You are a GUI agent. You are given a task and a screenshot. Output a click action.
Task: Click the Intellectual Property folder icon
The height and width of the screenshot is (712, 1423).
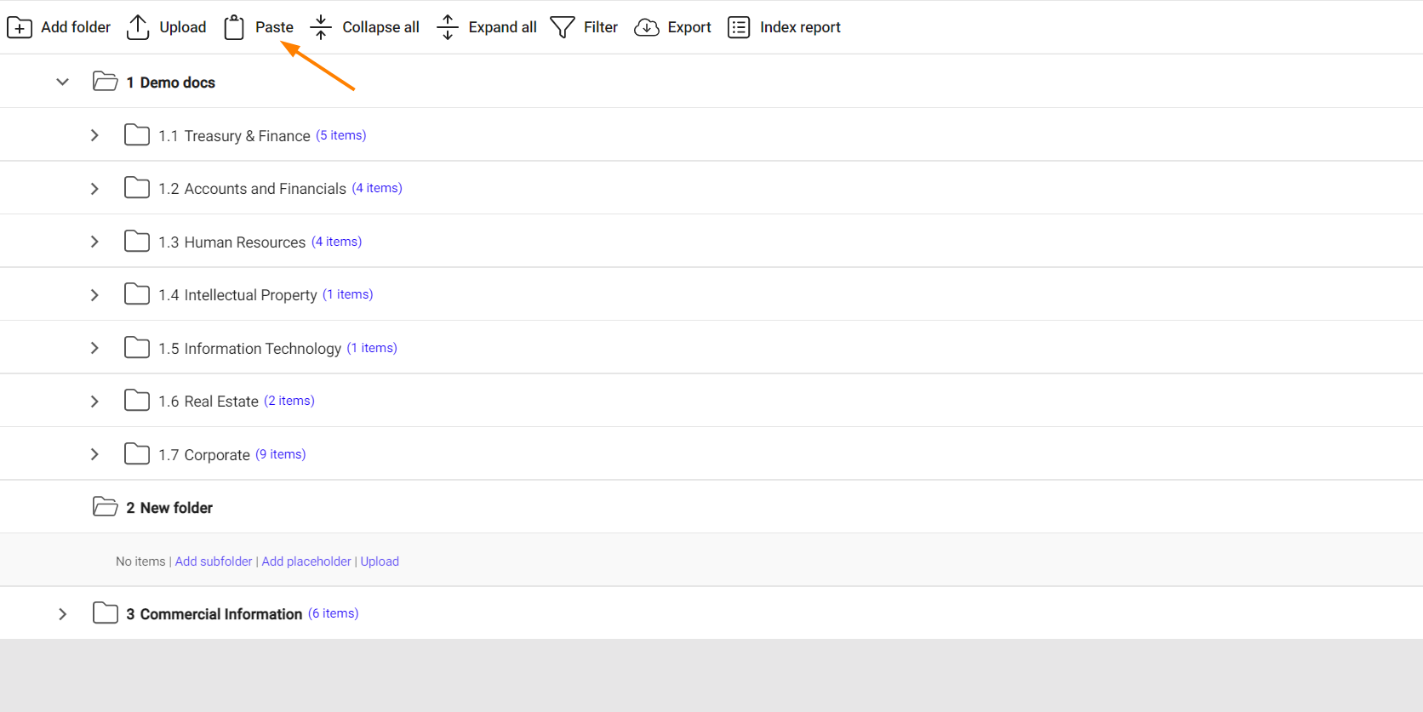(137, 294)
